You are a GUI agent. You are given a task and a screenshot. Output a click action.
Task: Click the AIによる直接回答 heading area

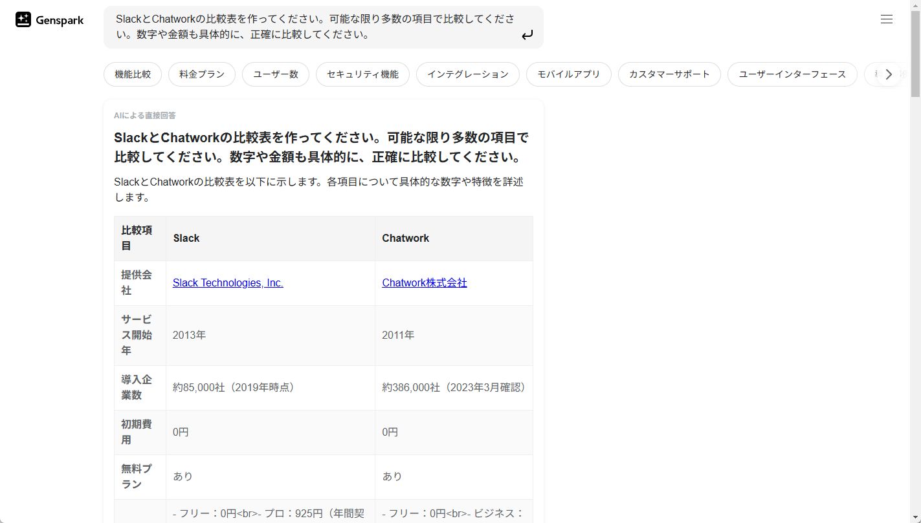coord(145,115)
